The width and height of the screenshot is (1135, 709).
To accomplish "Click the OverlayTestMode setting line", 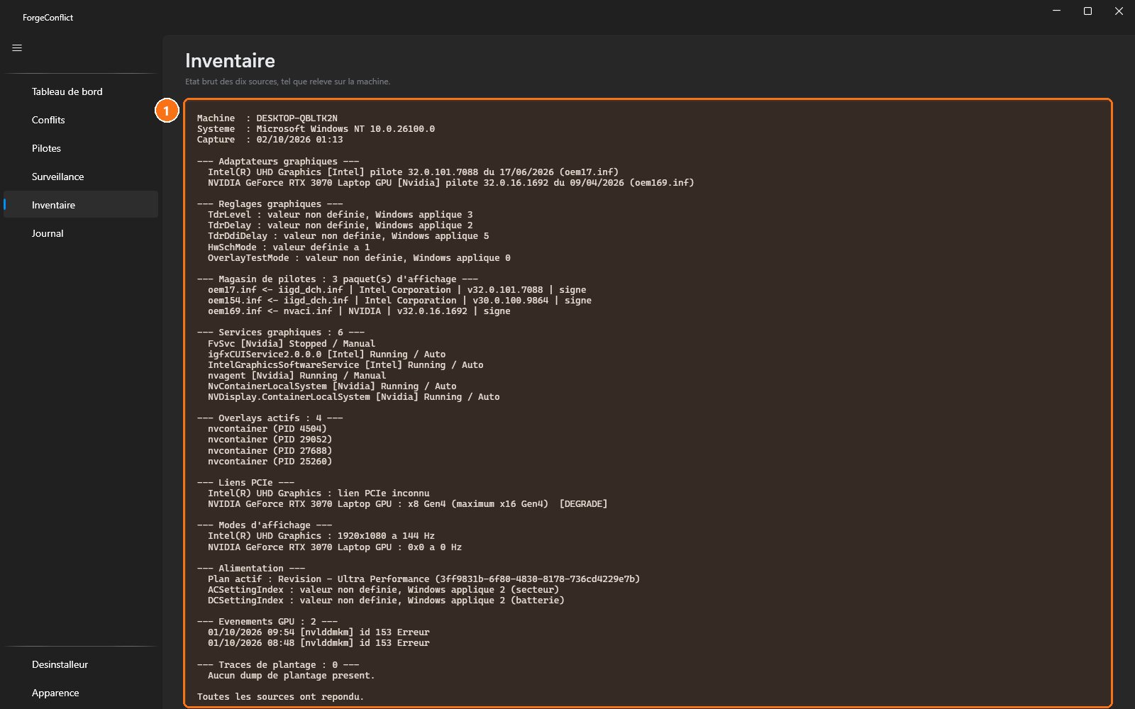I will coord(359,257).
